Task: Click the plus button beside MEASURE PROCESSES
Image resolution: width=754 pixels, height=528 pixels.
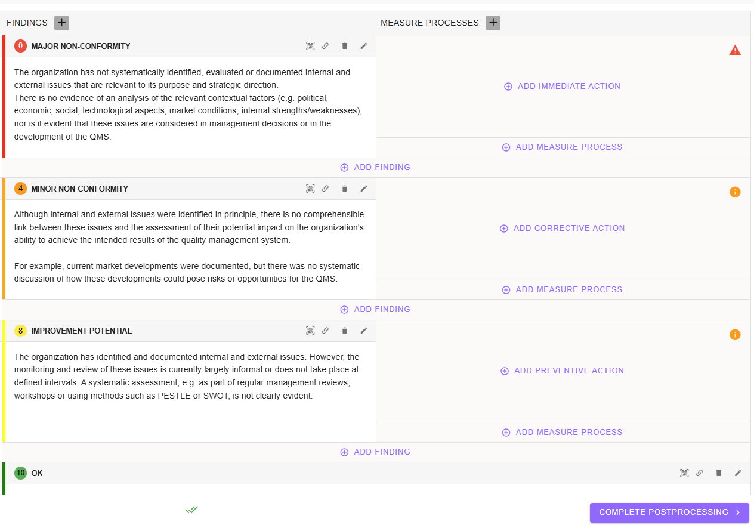Action: 493,23
